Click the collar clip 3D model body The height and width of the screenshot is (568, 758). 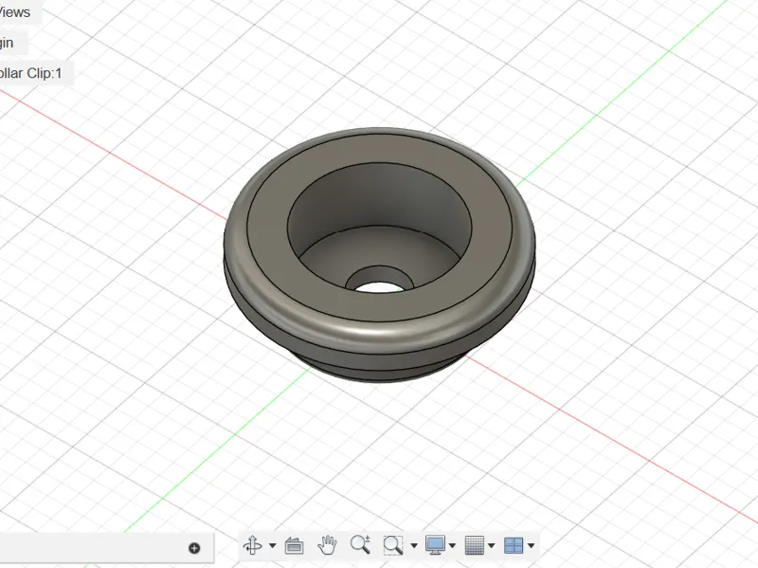coord(380,255)
